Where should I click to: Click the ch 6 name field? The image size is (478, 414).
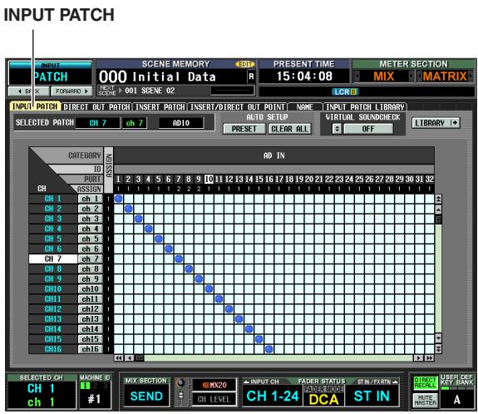coord(91,249)
